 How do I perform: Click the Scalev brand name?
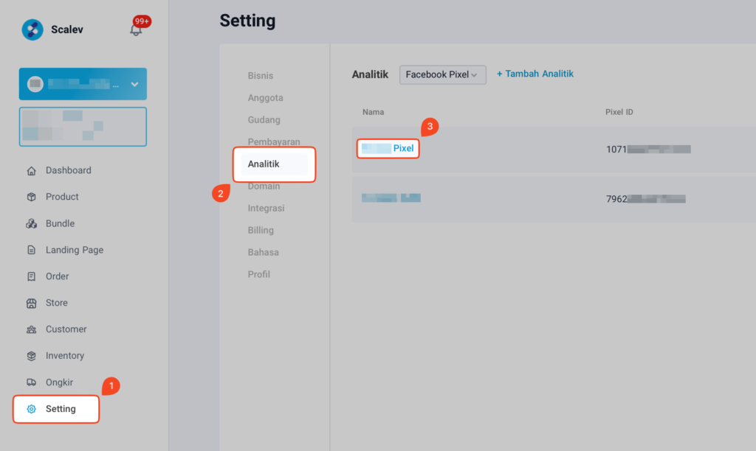pyautogui.click(x=67, y=29)
